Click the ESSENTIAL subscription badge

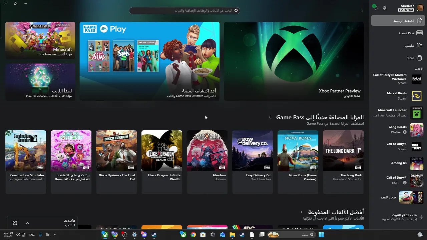pyautogui.click(x=406, y=10)
